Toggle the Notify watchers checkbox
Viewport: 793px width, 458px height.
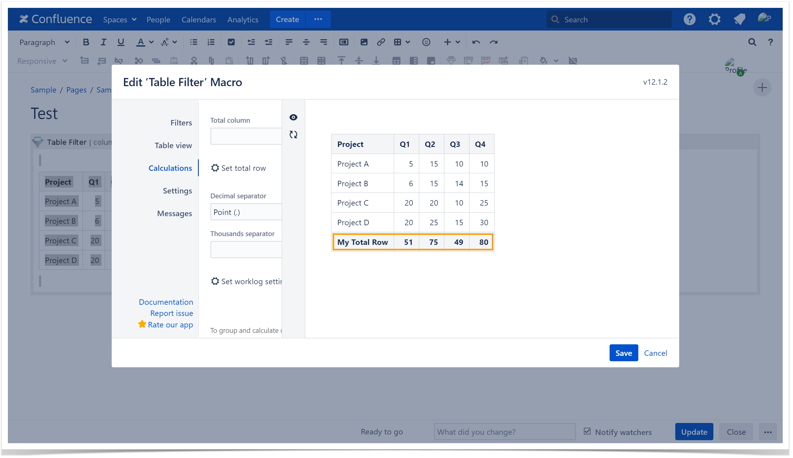tap(587, 431)
